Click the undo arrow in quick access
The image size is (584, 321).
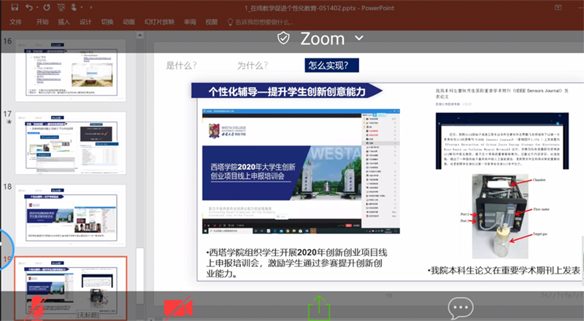point(28,7)
